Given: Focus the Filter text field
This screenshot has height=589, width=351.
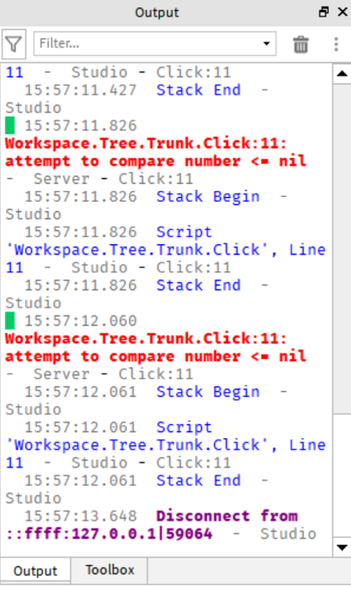Looking at the screenshot, I should tap(148, 44).
